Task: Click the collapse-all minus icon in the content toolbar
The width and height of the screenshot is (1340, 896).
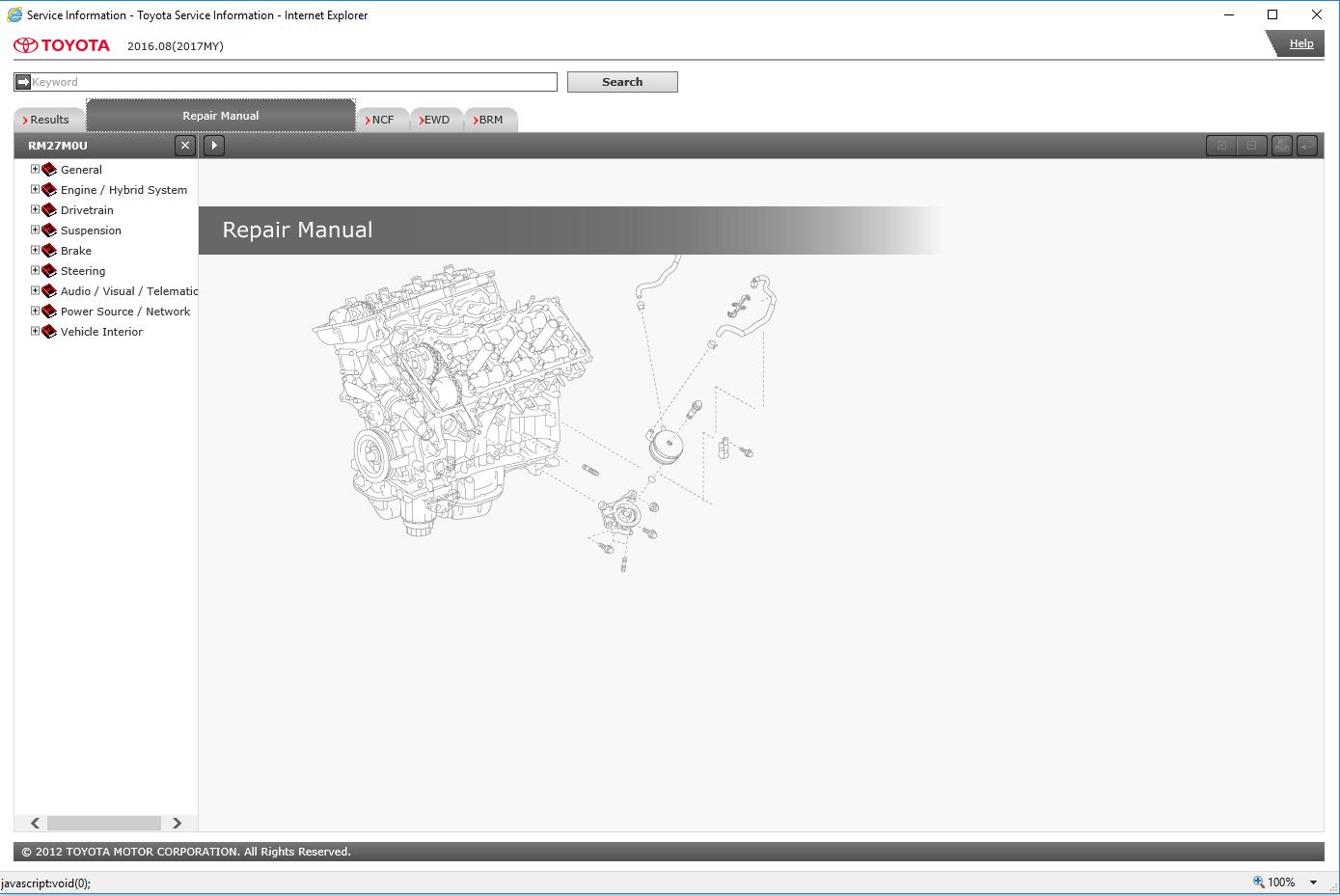Action: [1251, 146]
